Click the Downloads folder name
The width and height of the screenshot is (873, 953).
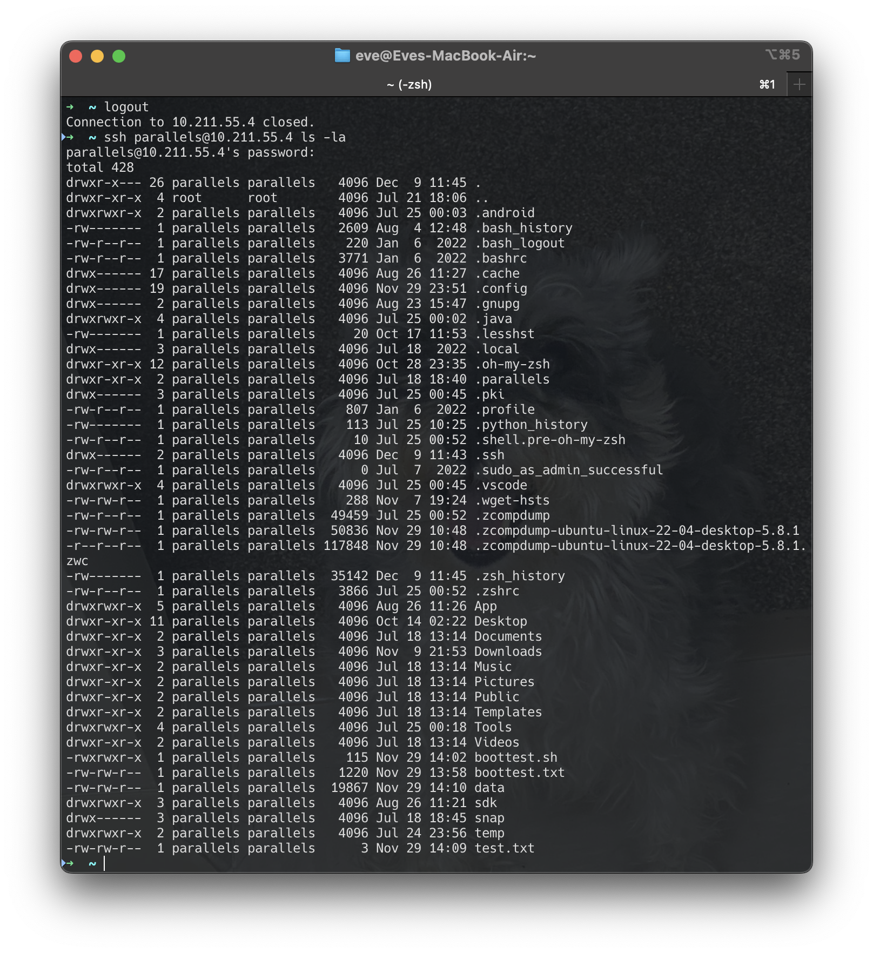point(507,652)
